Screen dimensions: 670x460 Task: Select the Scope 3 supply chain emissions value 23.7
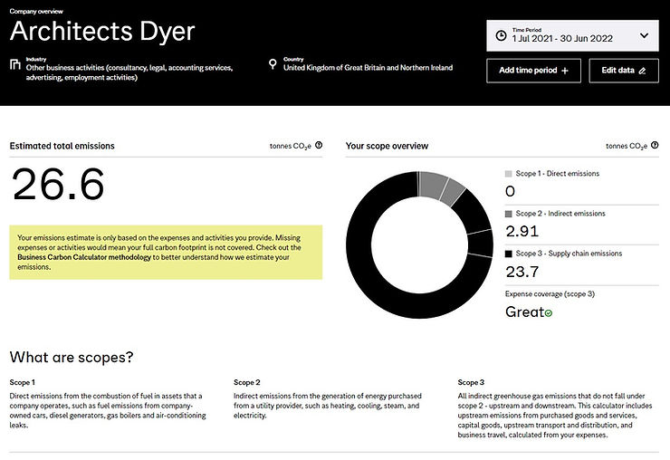522,271
